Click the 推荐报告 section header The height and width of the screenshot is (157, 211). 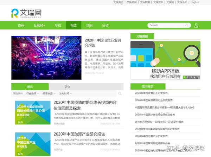click(x=148, y=86)
